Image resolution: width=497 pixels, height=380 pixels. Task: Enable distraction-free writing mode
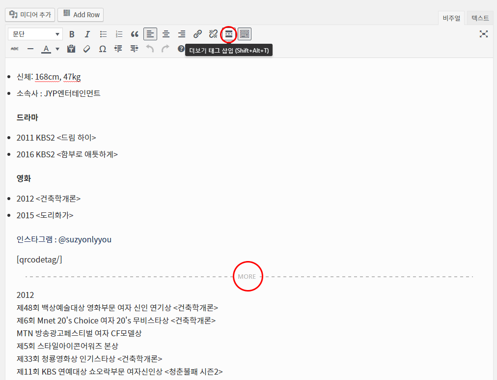point(484,34)
